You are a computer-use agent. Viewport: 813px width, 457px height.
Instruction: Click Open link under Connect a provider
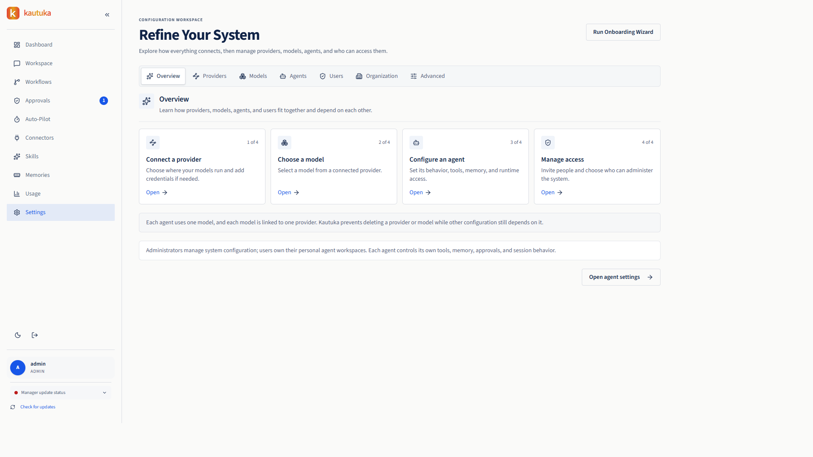pos(157,193)
